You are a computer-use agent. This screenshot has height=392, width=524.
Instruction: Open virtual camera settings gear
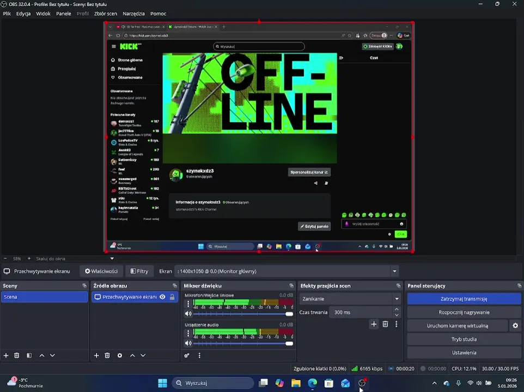(515, 326)
